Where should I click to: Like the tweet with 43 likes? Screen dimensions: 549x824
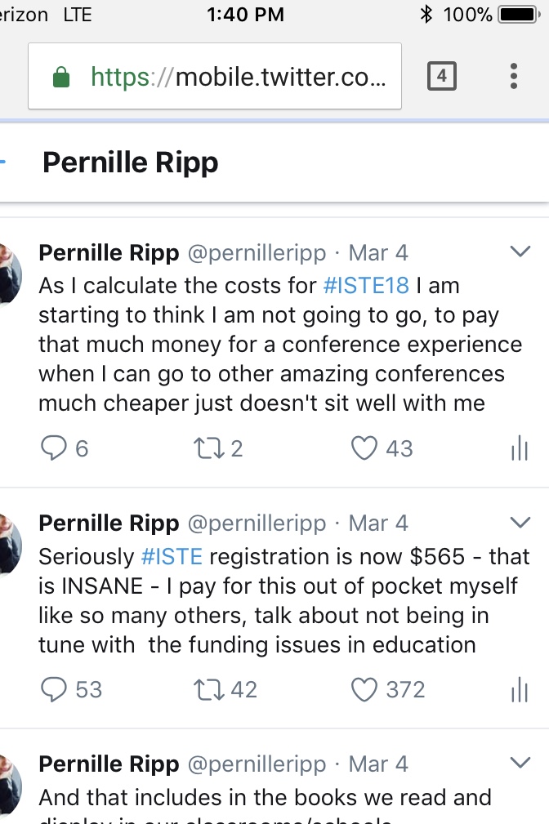click(x=364, y=448)
